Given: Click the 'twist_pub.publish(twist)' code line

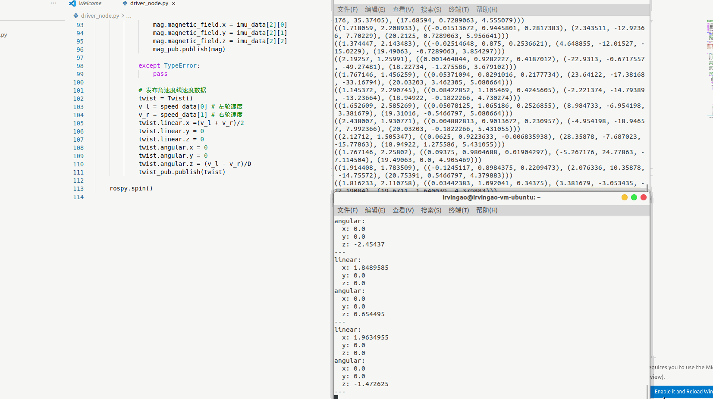Looking at the screenshot, I should click(x=182, y=172).
